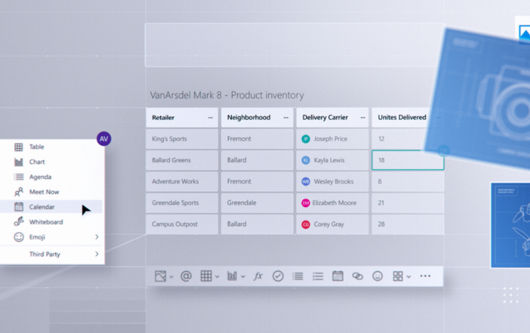Expand the Third Party submenu chevron

coord(97,254)
